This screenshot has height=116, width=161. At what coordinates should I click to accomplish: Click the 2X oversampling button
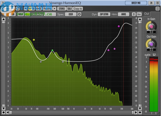pos(151,3)
